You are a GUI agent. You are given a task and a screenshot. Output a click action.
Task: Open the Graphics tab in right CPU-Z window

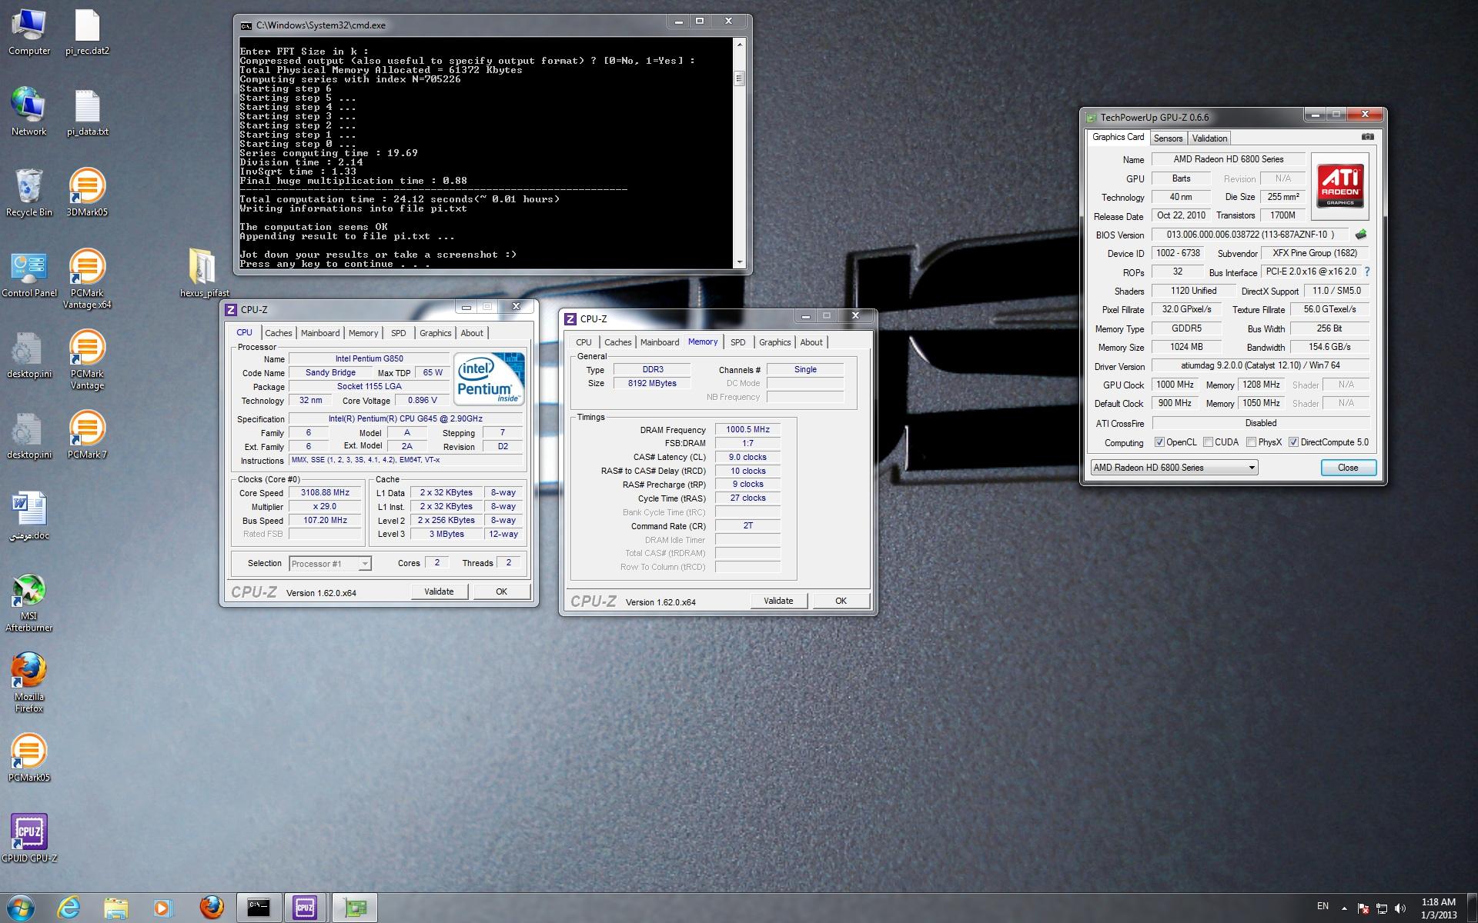click(x=774, y=342)
